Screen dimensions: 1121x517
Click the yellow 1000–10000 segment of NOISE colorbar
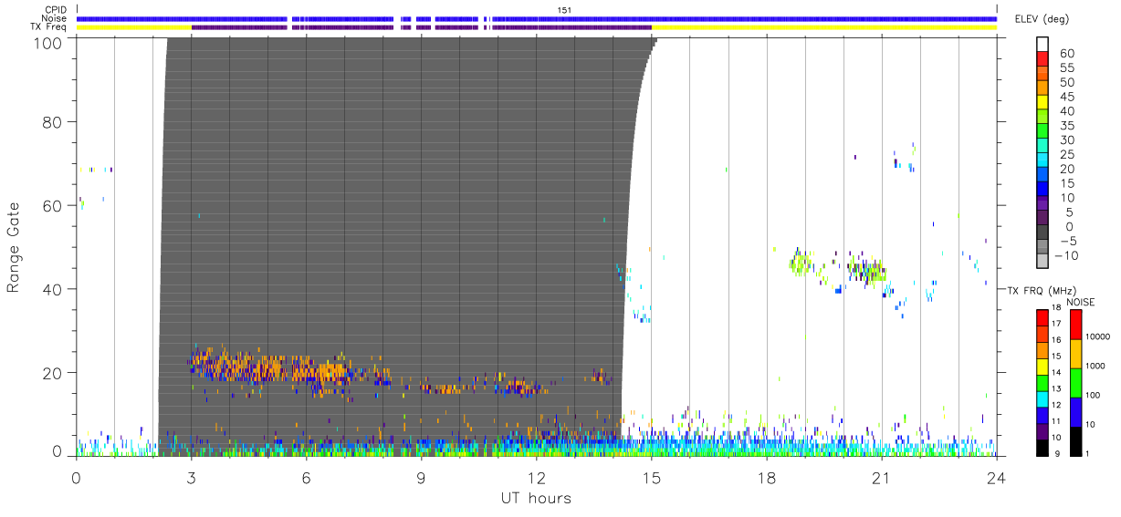[x=1075, y=353]
